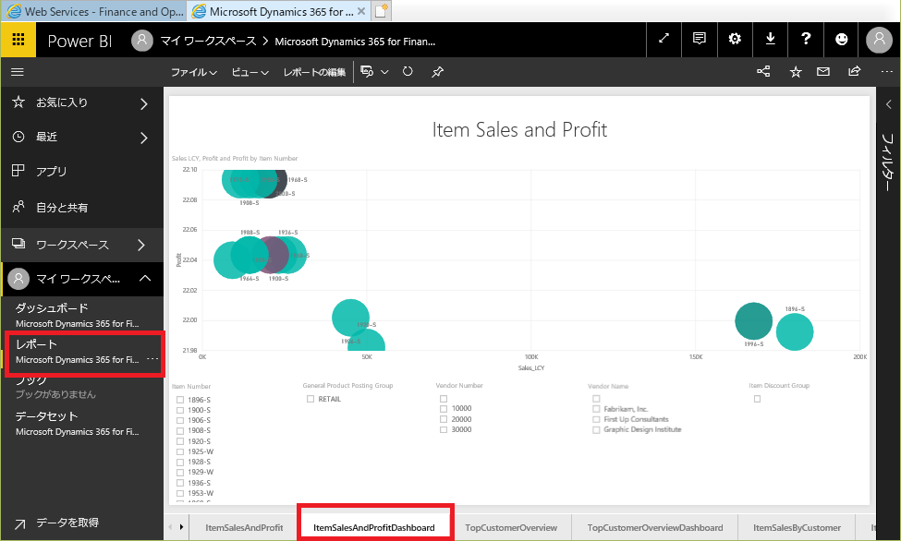This screenshot has height=541, width=901.
Task: Check vendor number 30000
Action: [x=443, y=429]
